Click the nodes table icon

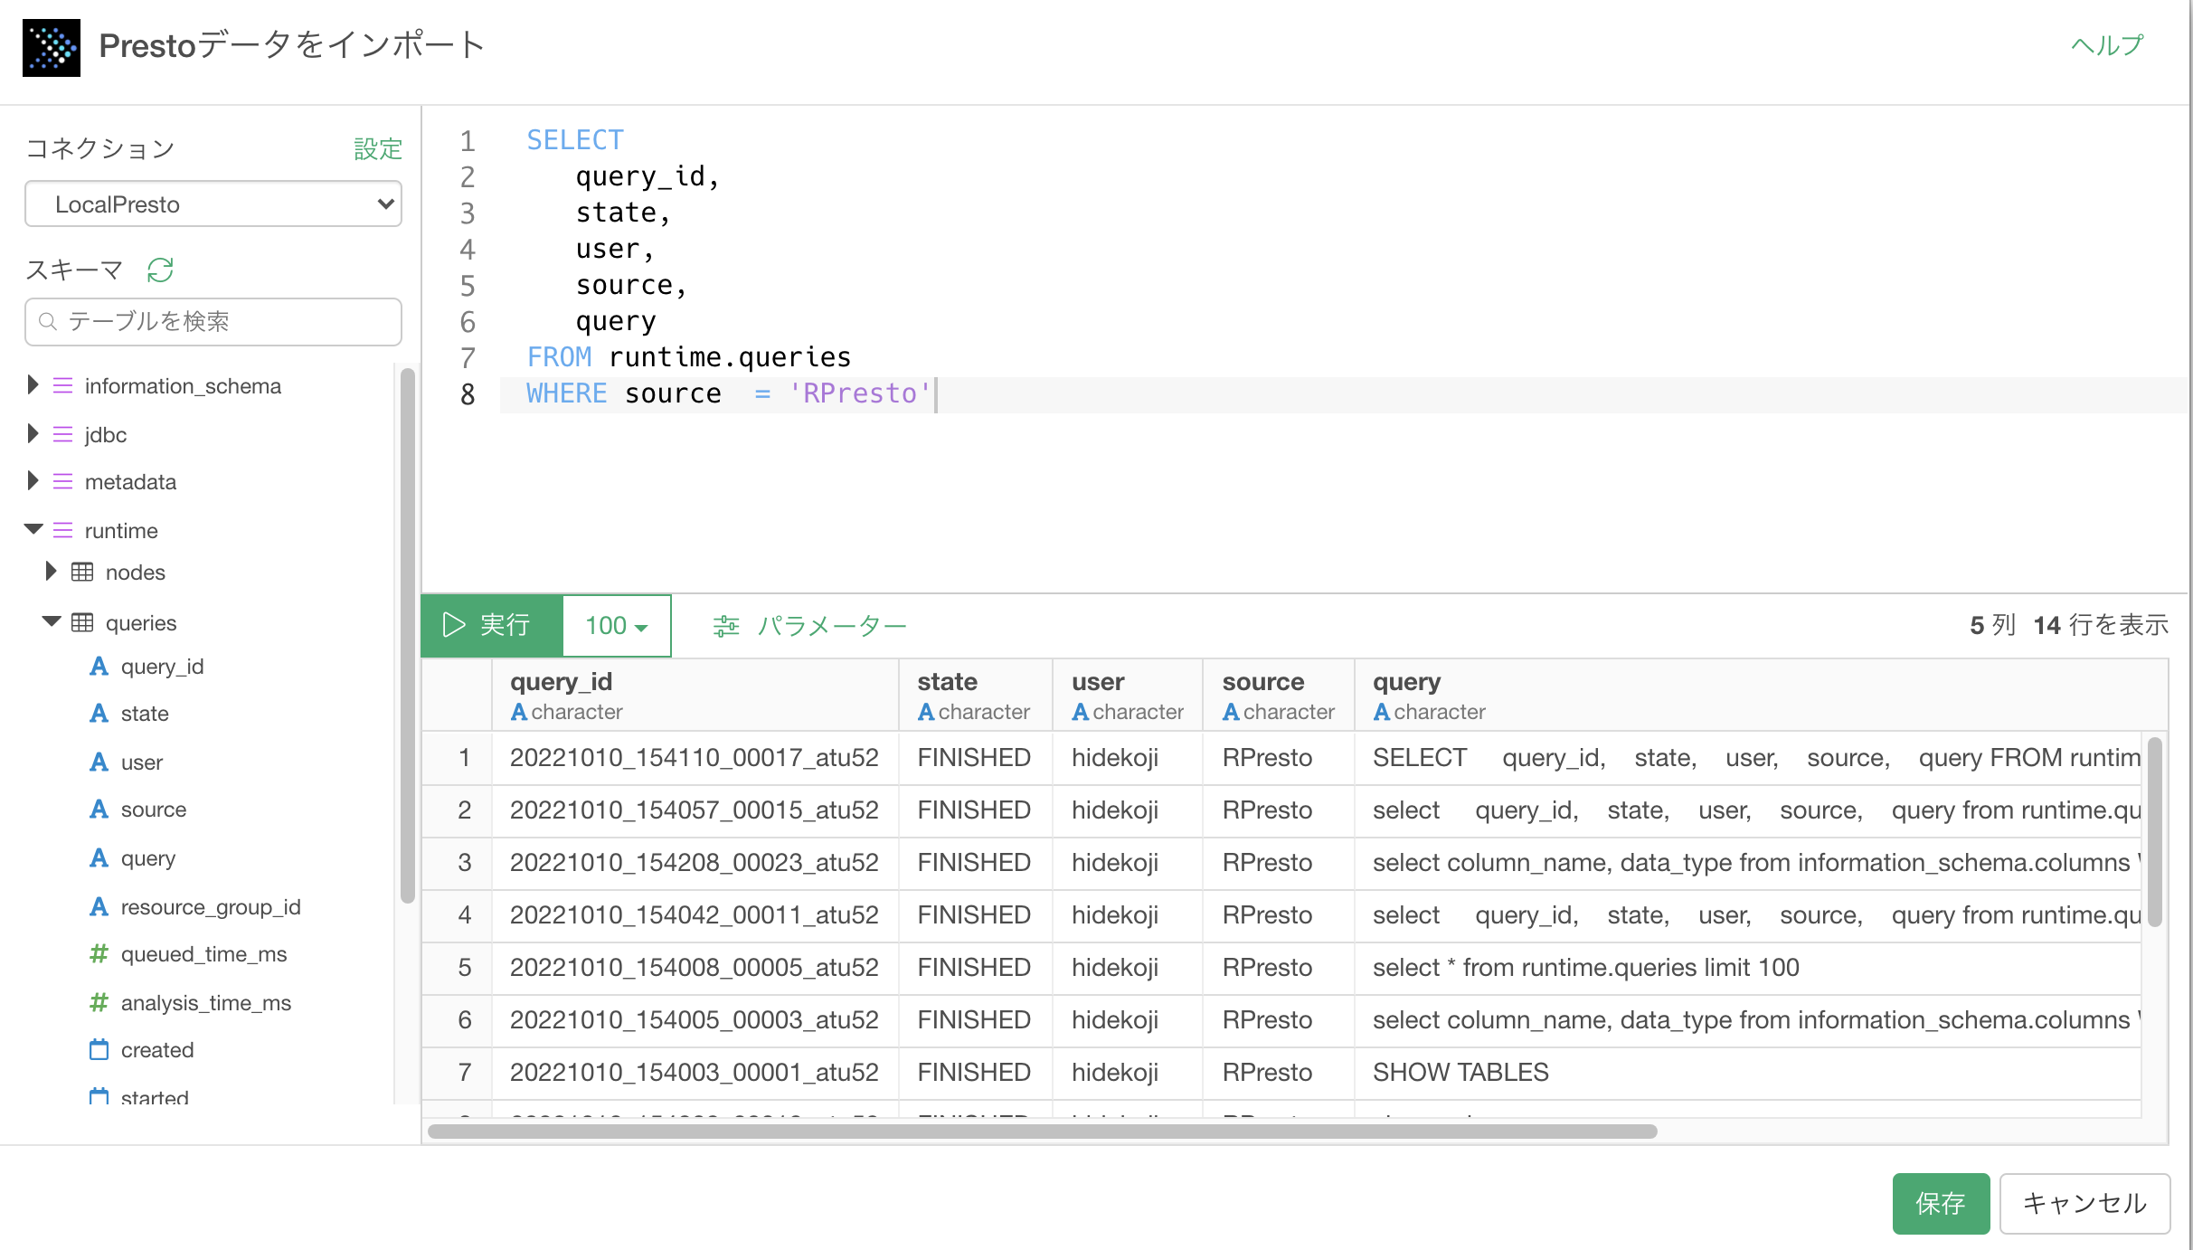click(82, 573)
